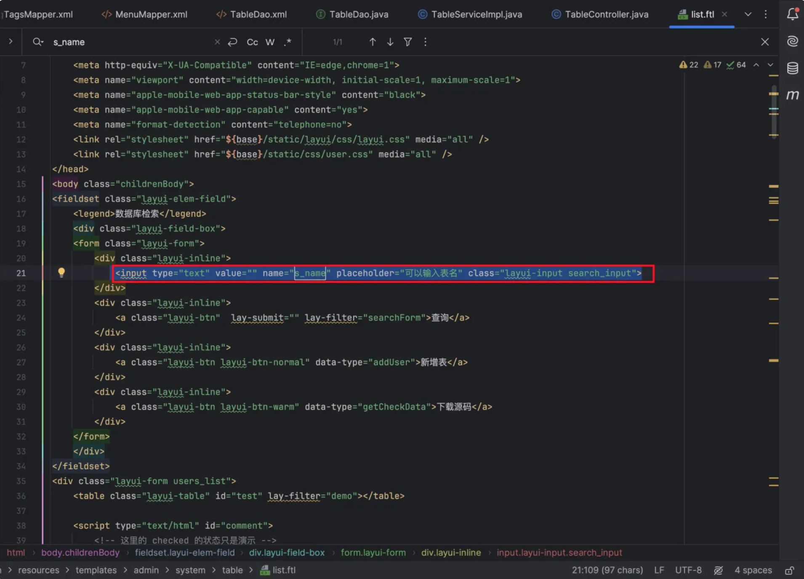Click the quick-fix lightbulb on line 21
Screen dimensions: 804x579
coord(61,273)
